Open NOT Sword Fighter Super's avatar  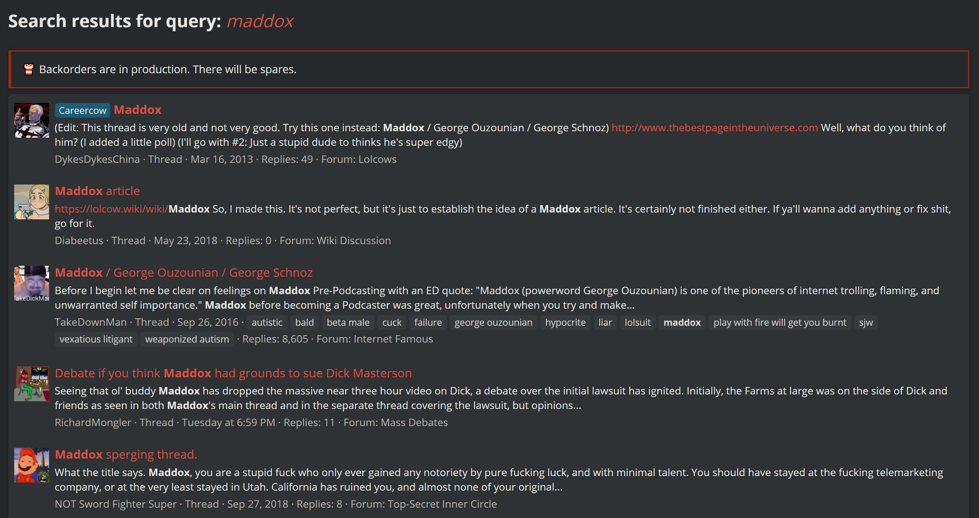pos(32,465)
